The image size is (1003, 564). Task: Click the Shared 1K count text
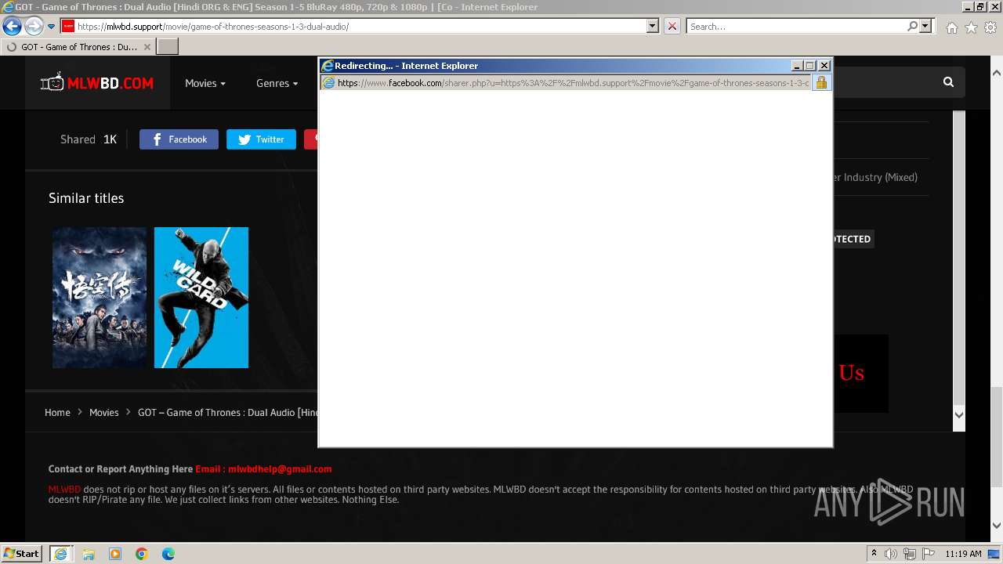point(89,139)
